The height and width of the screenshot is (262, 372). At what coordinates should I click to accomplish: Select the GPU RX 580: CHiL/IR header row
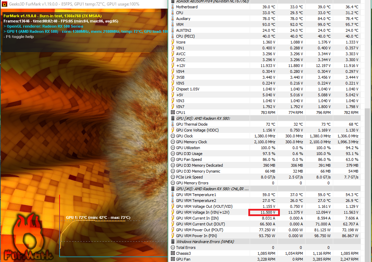tap(265, 189)
